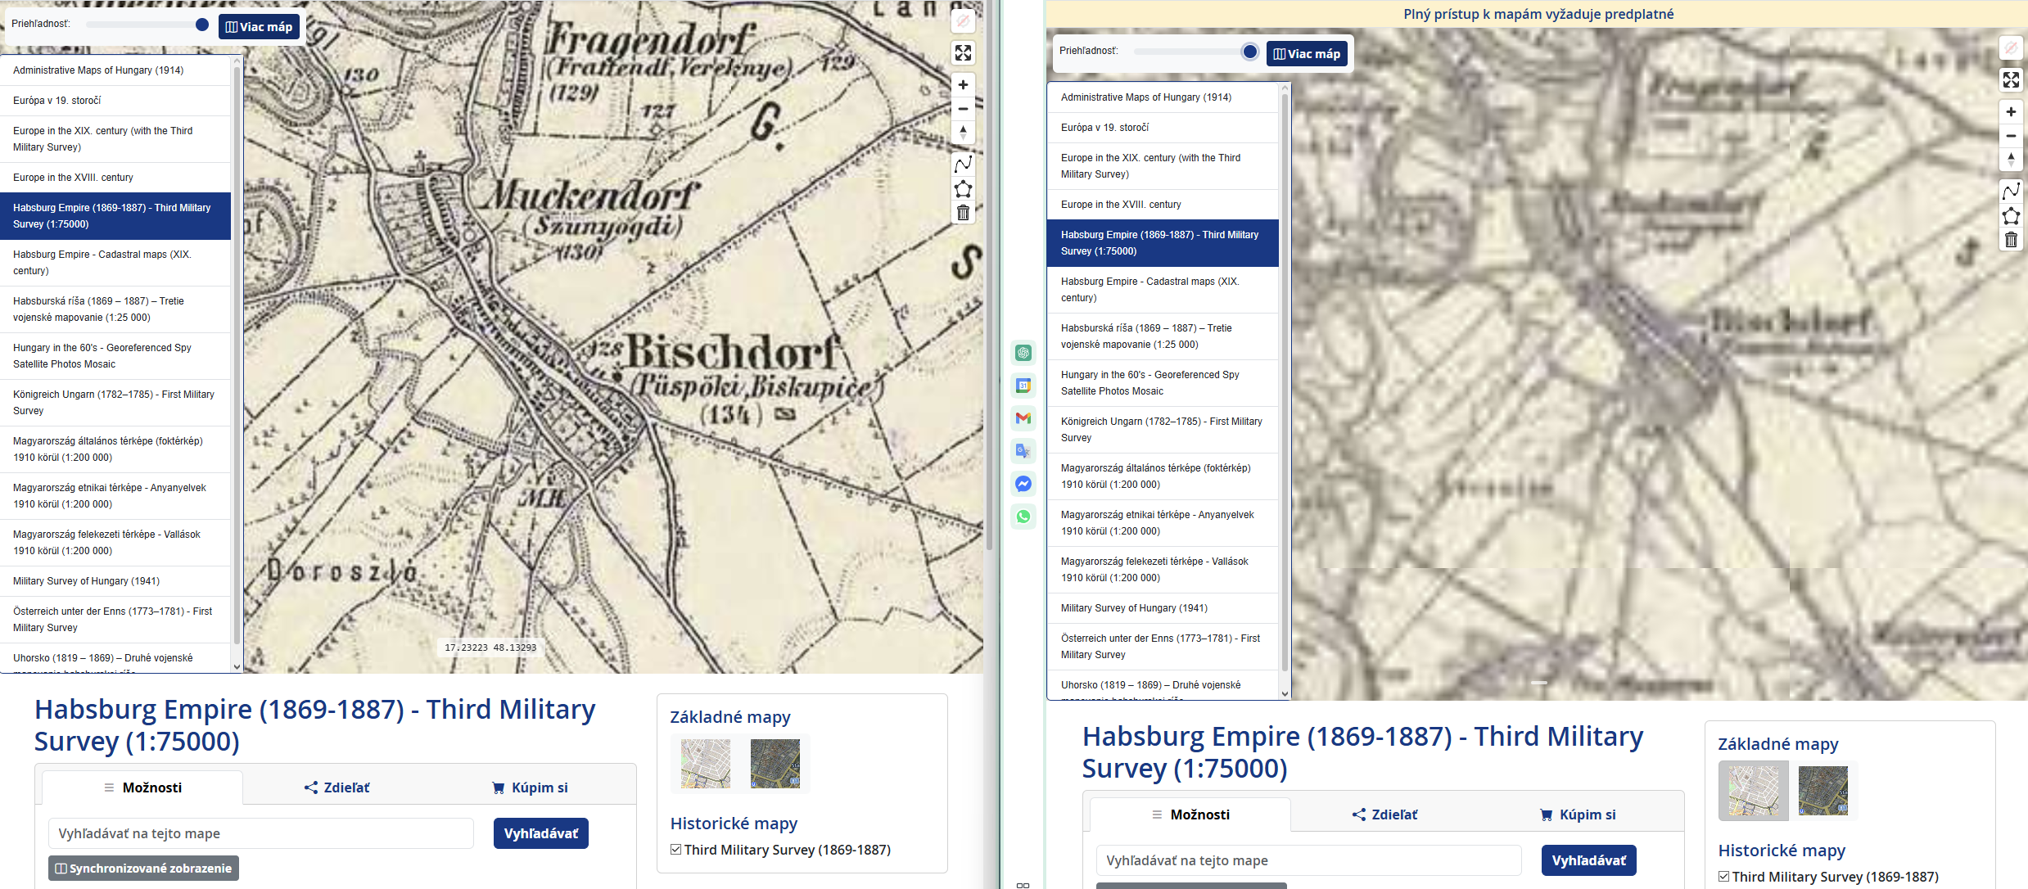Select line drawing tool on left map
This screenshot has height=889, width=2028.
point(963,165)
